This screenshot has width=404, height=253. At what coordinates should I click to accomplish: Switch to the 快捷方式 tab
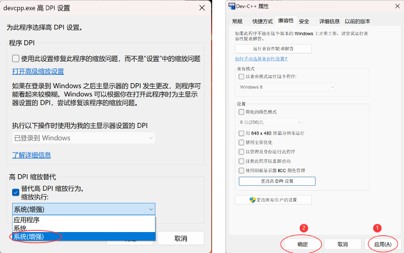pyautogui.click(x=262, y=21)
